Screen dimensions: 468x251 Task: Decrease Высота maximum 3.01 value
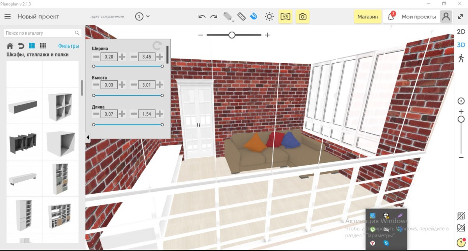[134, 84]
